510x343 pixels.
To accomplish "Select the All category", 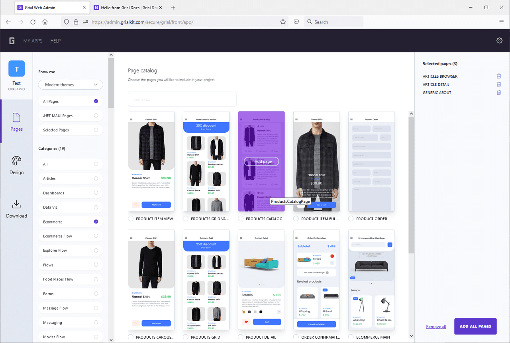I will [x=71, y=164].
